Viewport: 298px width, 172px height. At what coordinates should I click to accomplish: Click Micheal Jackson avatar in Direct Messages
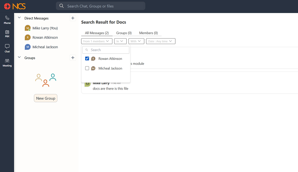pos(28,47)
